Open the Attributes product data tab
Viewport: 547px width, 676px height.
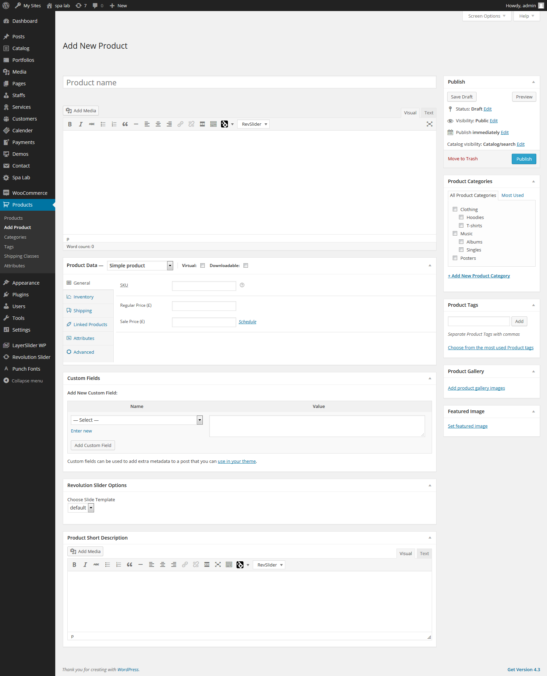84,339
